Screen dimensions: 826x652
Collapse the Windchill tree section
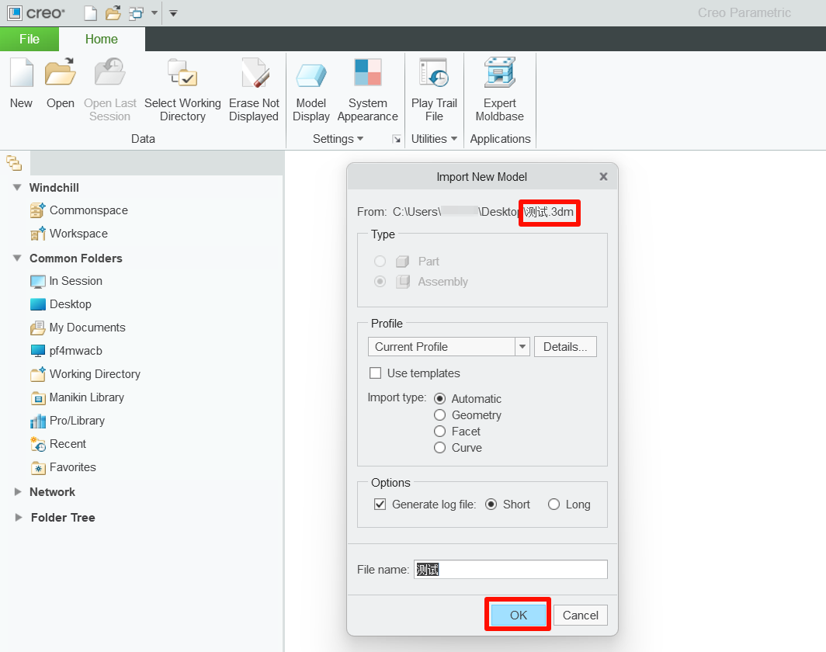point(17,188)
